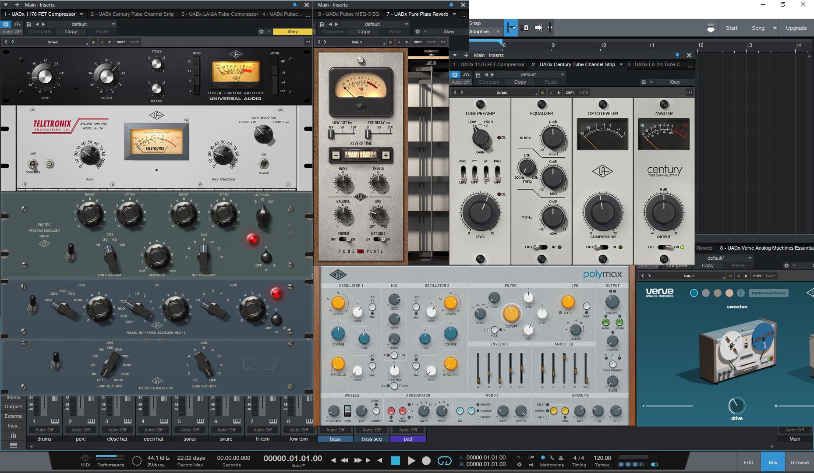
Task: Click more machines button in Verve
Action: [769, 293]
